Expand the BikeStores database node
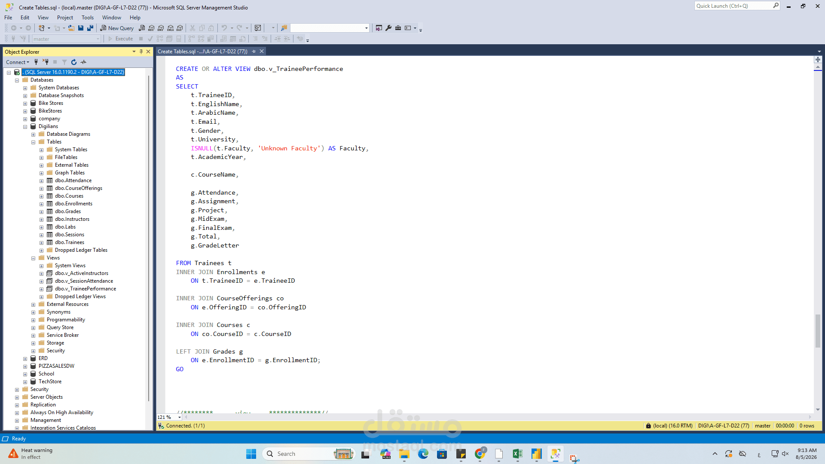 point(25,111)
